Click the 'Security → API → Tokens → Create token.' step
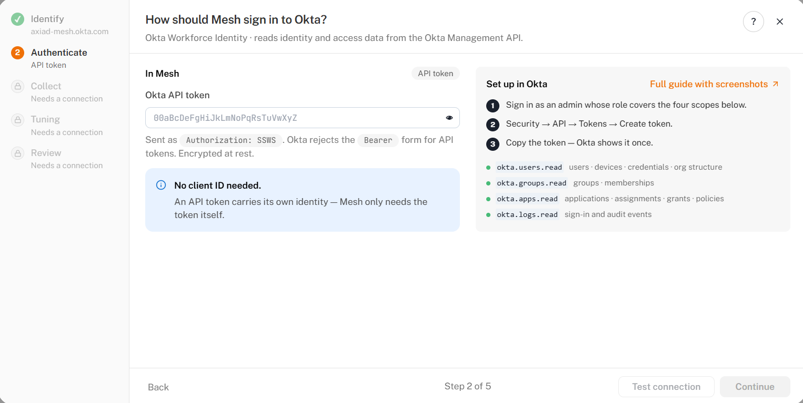The width and height of the screenshot is (803, 403). [589, 124]
